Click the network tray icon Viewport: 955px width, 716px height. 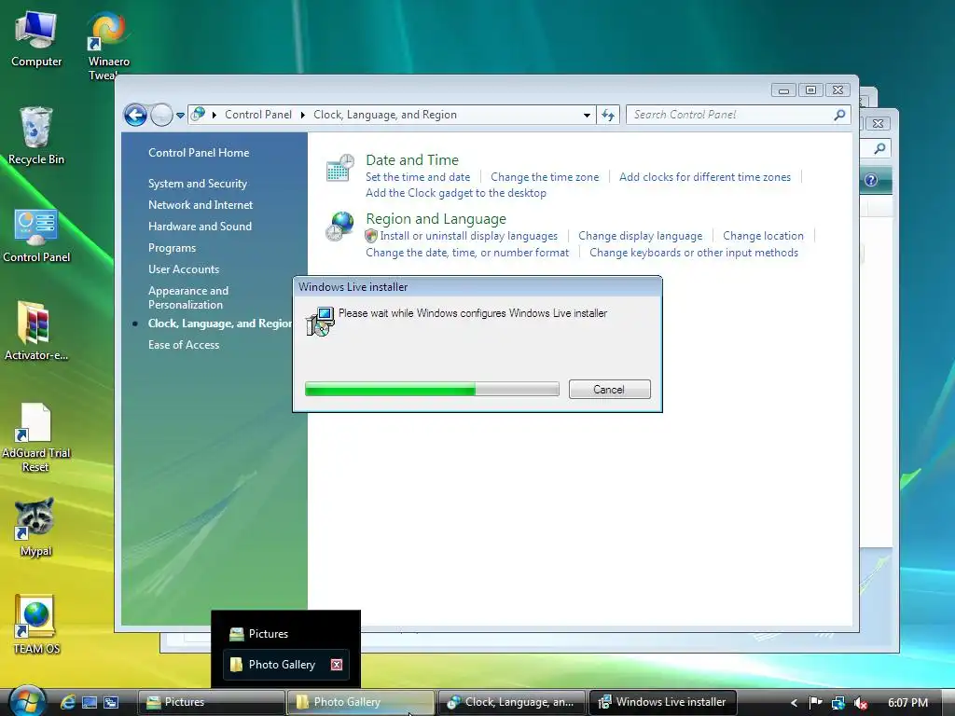tap(838, 703)
